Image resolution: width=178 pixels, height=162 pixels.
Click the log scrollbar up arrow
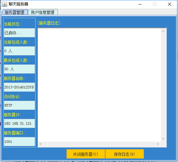pyautogui.click(x=163, y=31)
